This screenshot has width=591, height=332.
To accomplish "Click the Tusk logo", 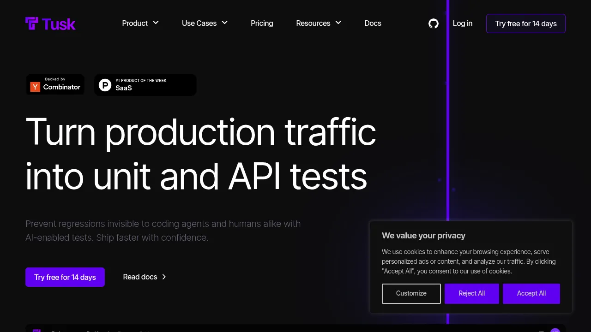I will (x=50, y=24).
